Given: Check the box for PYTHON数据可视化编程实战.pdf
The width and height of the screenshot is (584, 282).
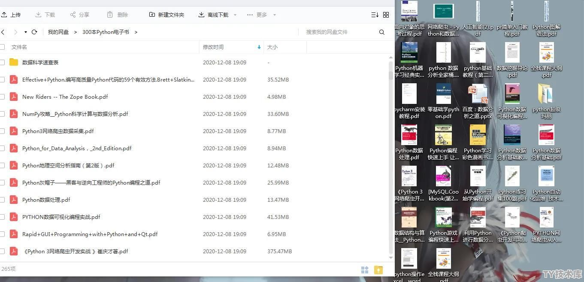Looking at the screenshot, I should pyautogui.click(x=2, y=217).
